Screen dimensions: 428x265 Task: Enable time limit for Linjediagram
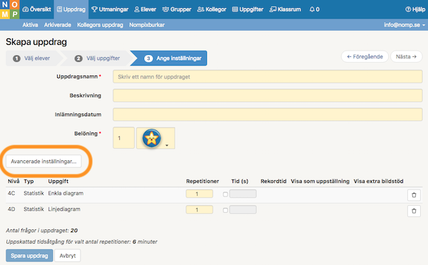225,210
